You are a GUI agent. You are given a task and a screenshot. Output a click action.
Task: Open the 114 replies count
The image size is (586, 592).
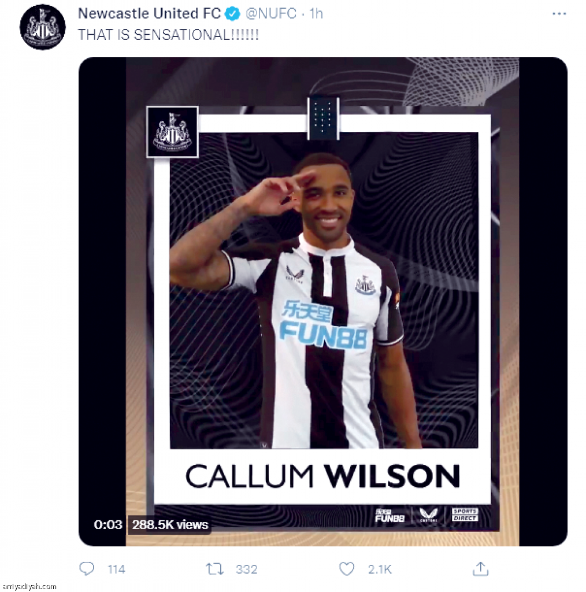click(116, 569)
